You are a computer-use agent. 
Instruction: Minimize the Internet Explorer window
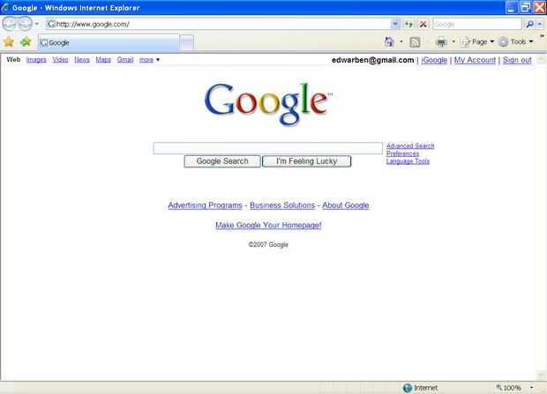point(512,7)
